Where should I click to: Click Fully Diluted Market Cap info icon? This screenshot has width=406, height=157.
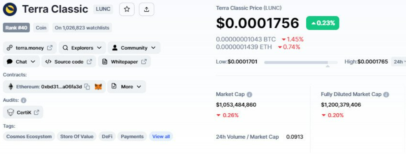[x=386, y=94]
